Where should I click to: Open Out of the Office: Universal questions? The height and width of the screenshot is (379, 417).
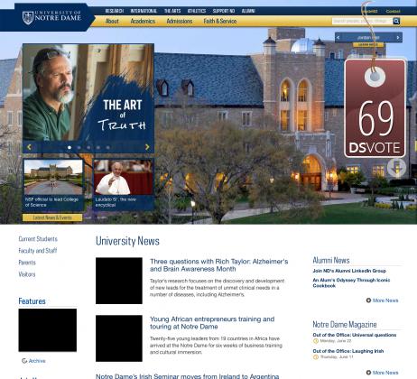(355, 335)
